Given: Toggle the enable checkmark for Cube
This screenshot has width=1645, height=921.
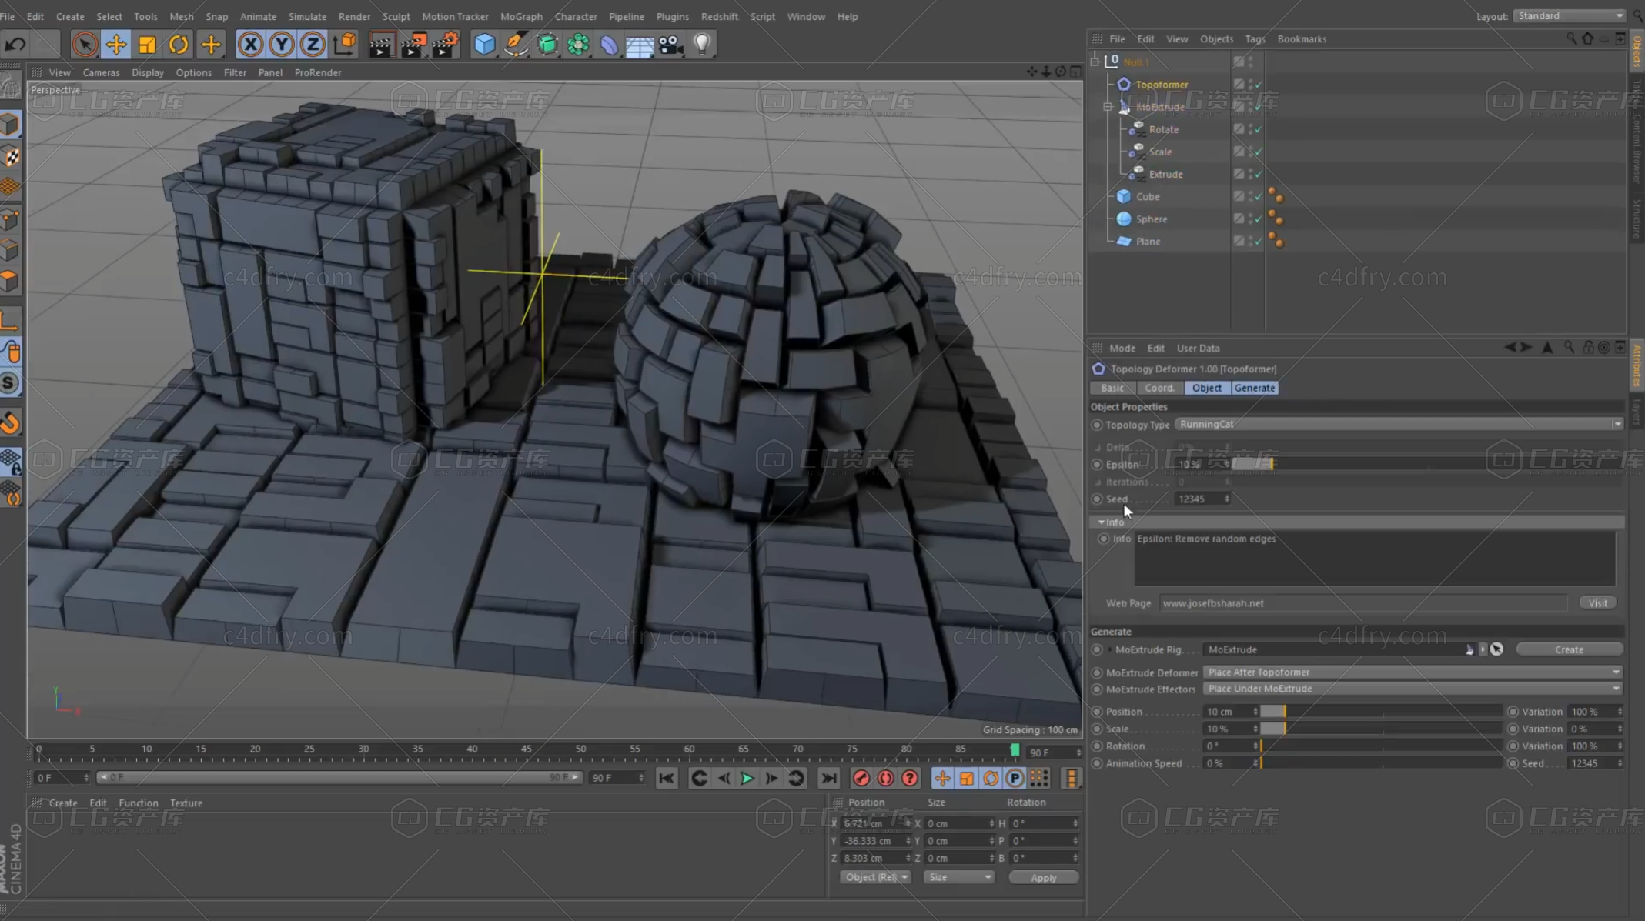Looking at the screenshot, I should click(x=1258, y=197).
